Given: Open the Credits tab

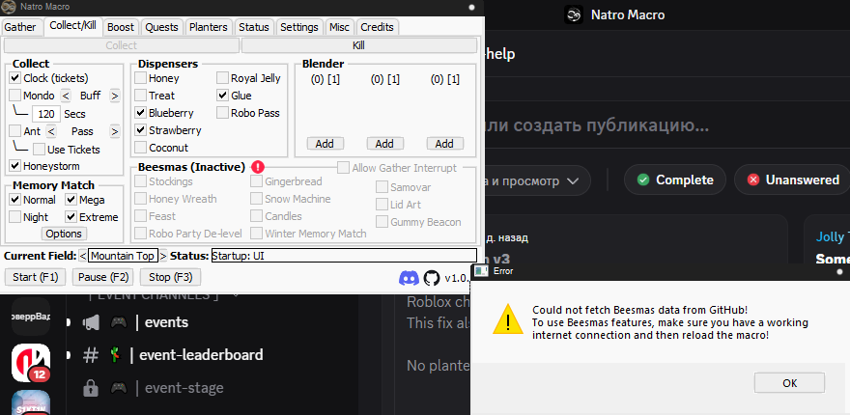Looking at the screenshot, I should coord(378,27).
